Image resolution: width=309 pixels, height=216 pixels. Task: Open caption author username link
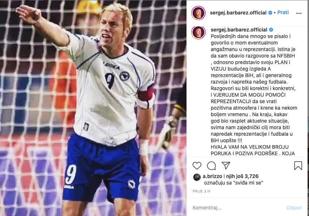(x=239, y=30)
